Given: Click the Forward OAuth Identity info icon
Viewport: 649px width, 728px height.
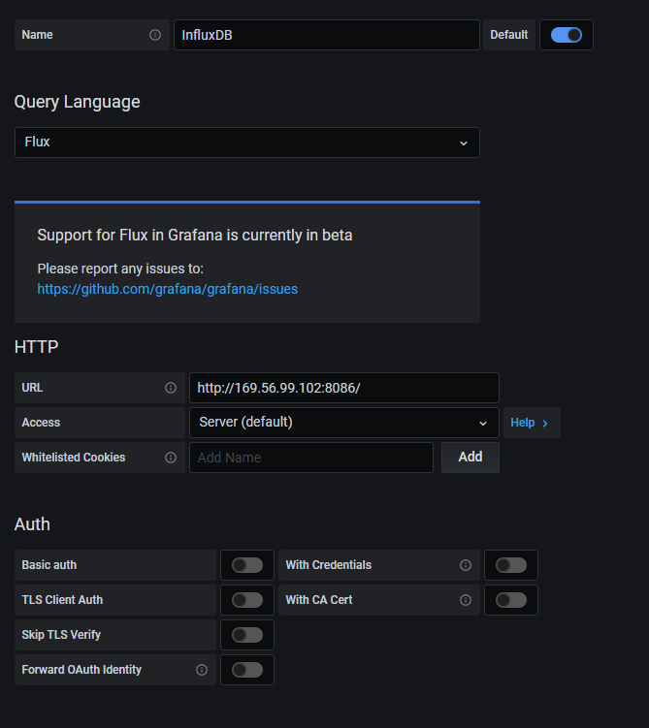Looking at the screenshot, I should pyautogui.click(x=202, y=670).
